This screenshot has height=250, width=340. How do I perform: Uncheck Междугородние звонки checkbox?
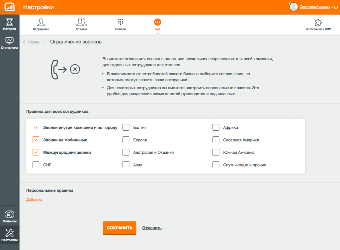pos(36,153)
